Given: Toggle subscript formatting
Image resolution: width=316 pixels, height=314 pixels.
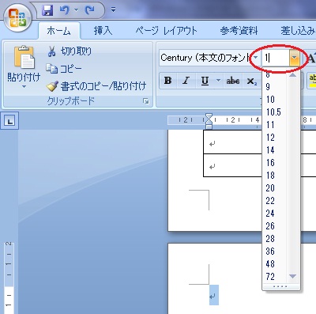Looking at the screenshot, I should click(x=251, y=81).
